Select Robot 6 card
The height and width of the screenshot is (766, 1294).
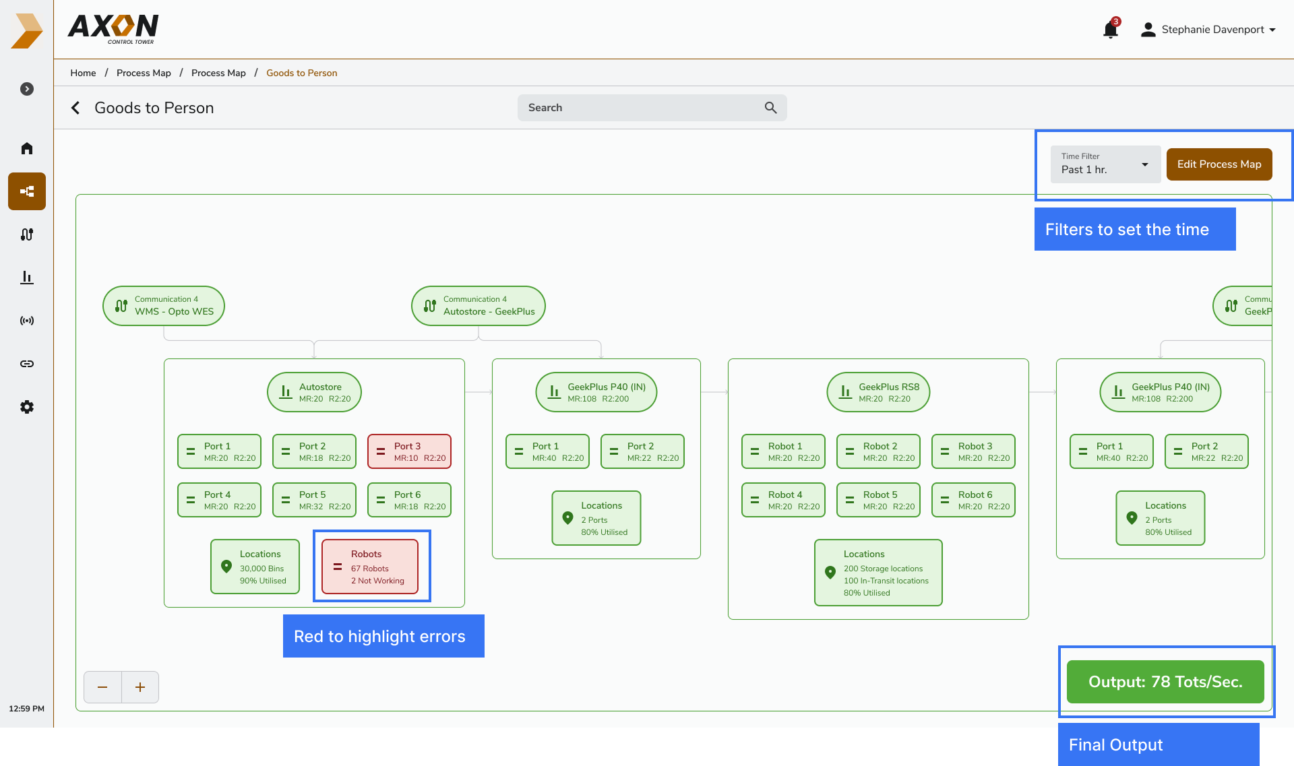click(973, 500)
